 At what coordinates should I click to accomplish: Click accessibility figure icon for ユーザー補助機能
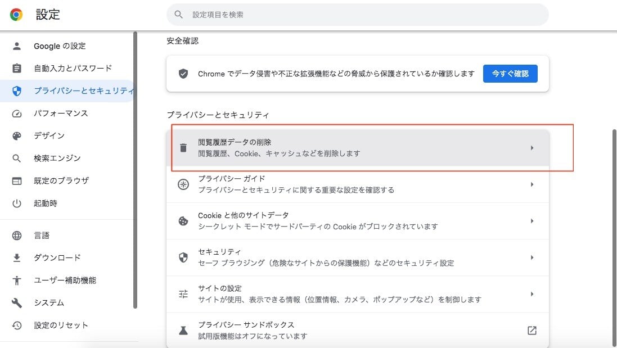(x=16, y=281)
